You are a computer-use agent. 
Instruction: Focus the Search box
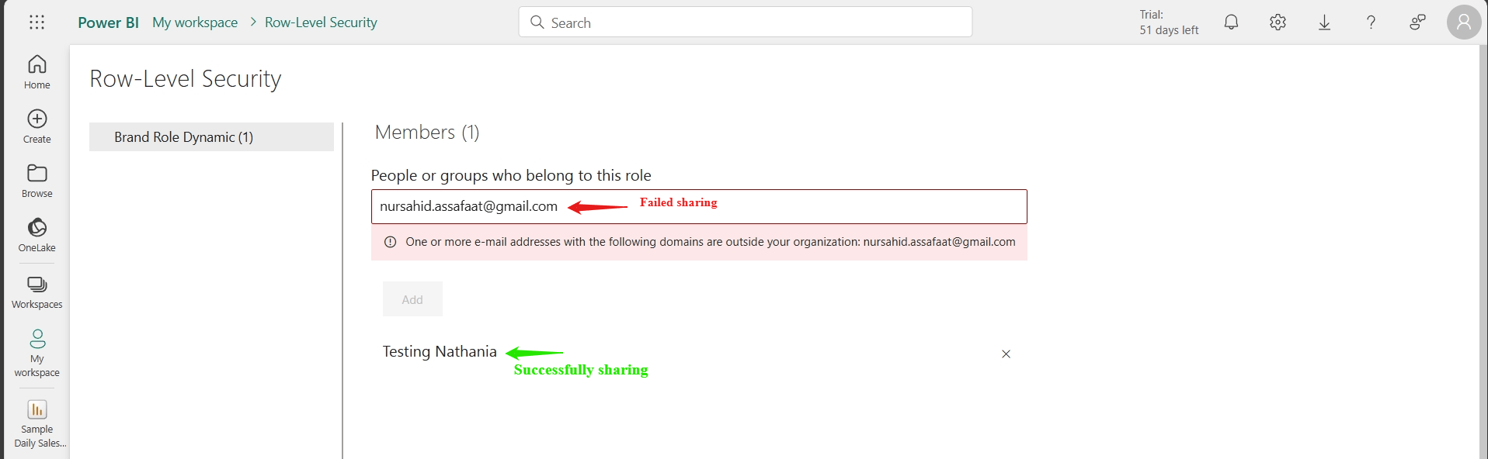click(x=745, y=22)
